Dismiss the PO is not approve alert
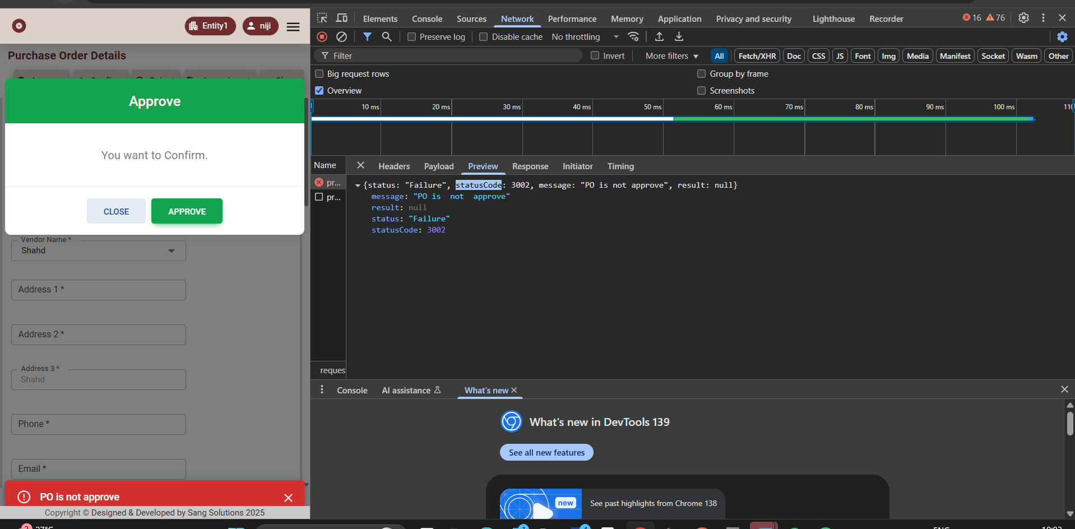1075x529 pixels. tap(288, 498)
